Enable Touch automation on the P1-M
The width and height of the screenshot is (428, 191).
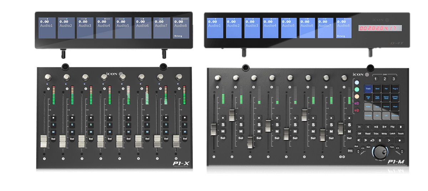tap(401, 133)
